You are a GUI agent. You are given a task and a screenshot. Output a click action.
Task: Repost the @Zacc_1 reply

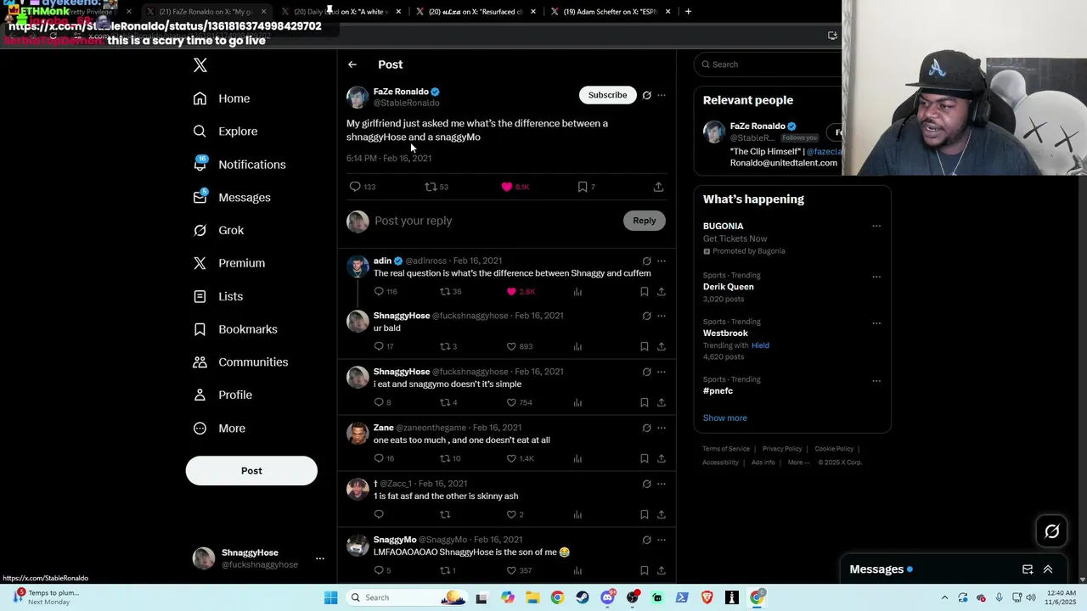pos(445,514)
